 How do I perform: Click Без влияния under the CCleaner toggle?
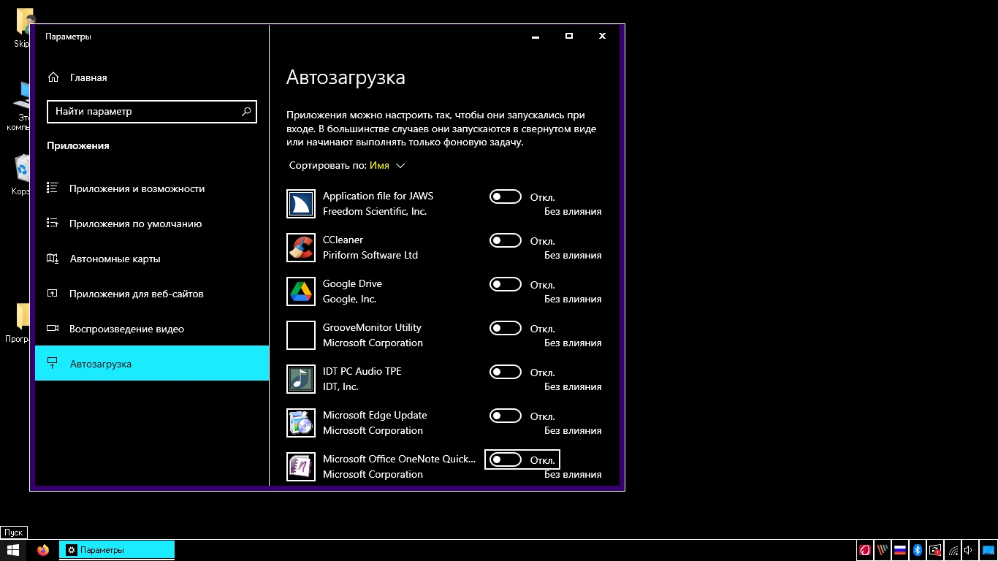coord(573,255)
